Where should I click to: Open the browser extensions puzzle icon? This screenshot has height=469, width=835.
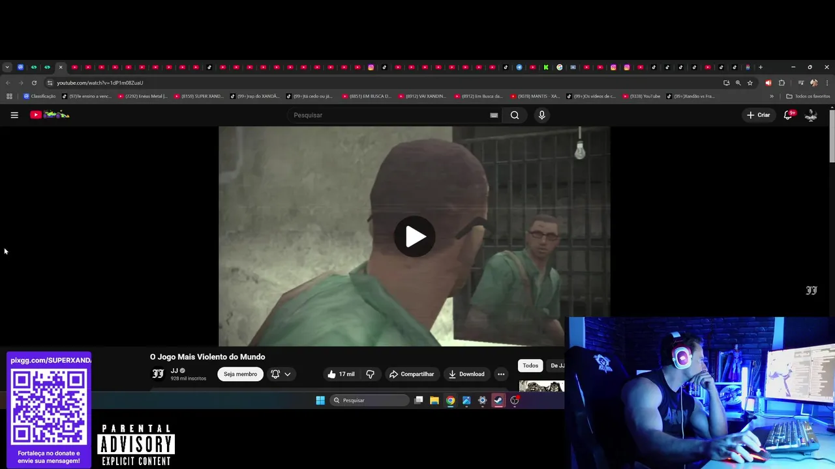pos(782,83)
